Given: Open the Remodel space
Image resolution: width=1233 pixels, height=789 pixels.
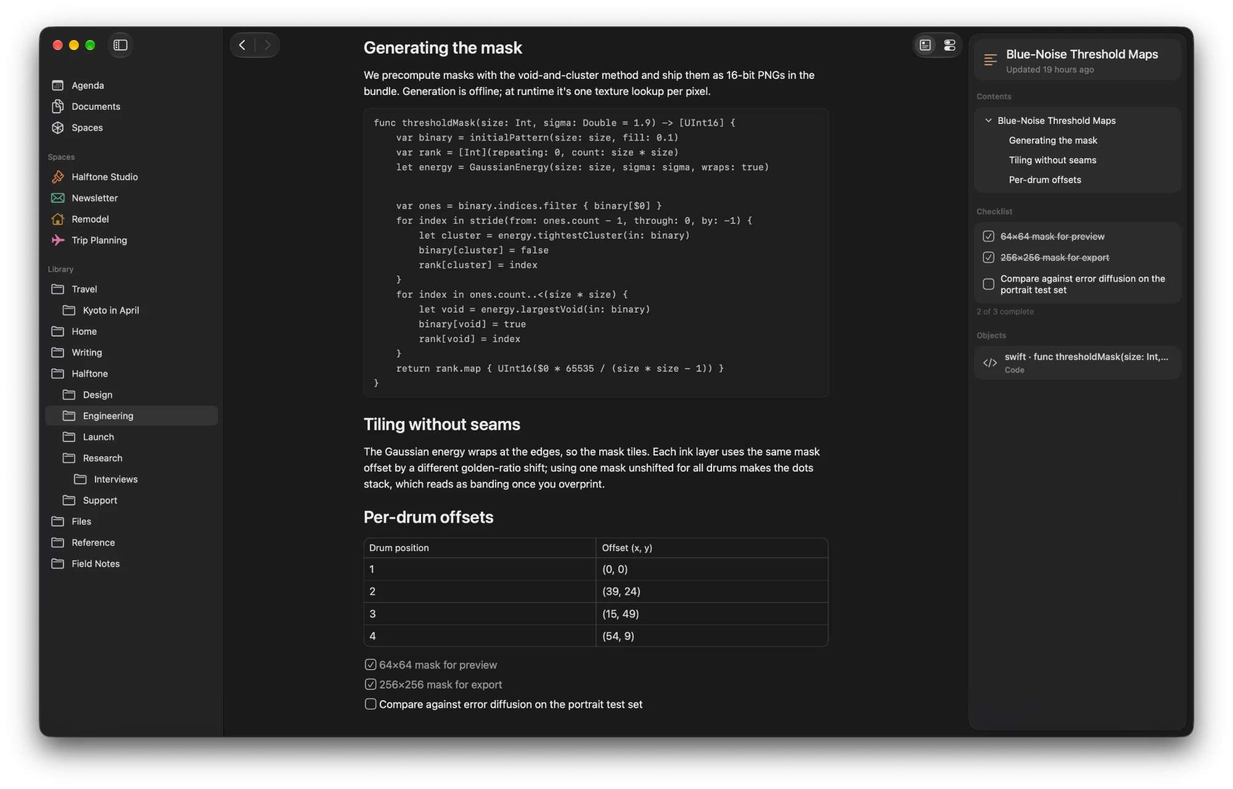Looking at the screenshot, I should pos(131,219).
